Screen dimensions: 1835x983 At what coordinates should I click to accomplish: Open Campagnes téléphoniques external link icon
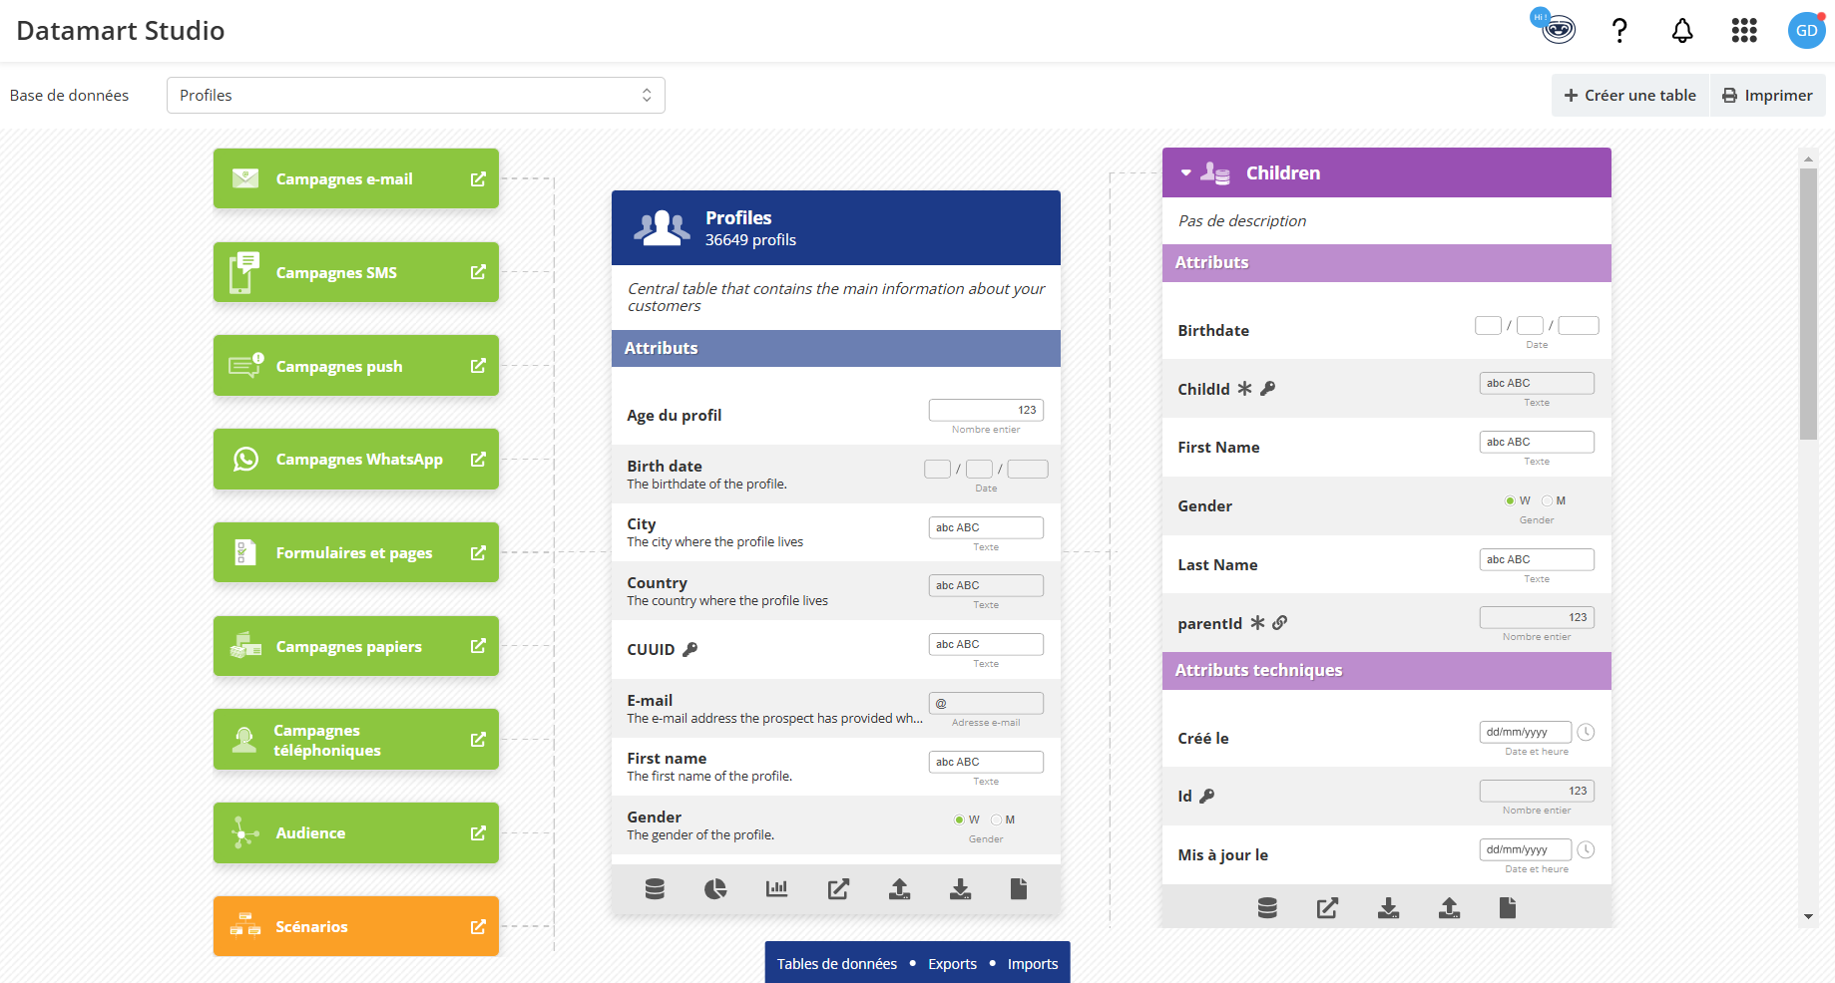coord(478,740)
